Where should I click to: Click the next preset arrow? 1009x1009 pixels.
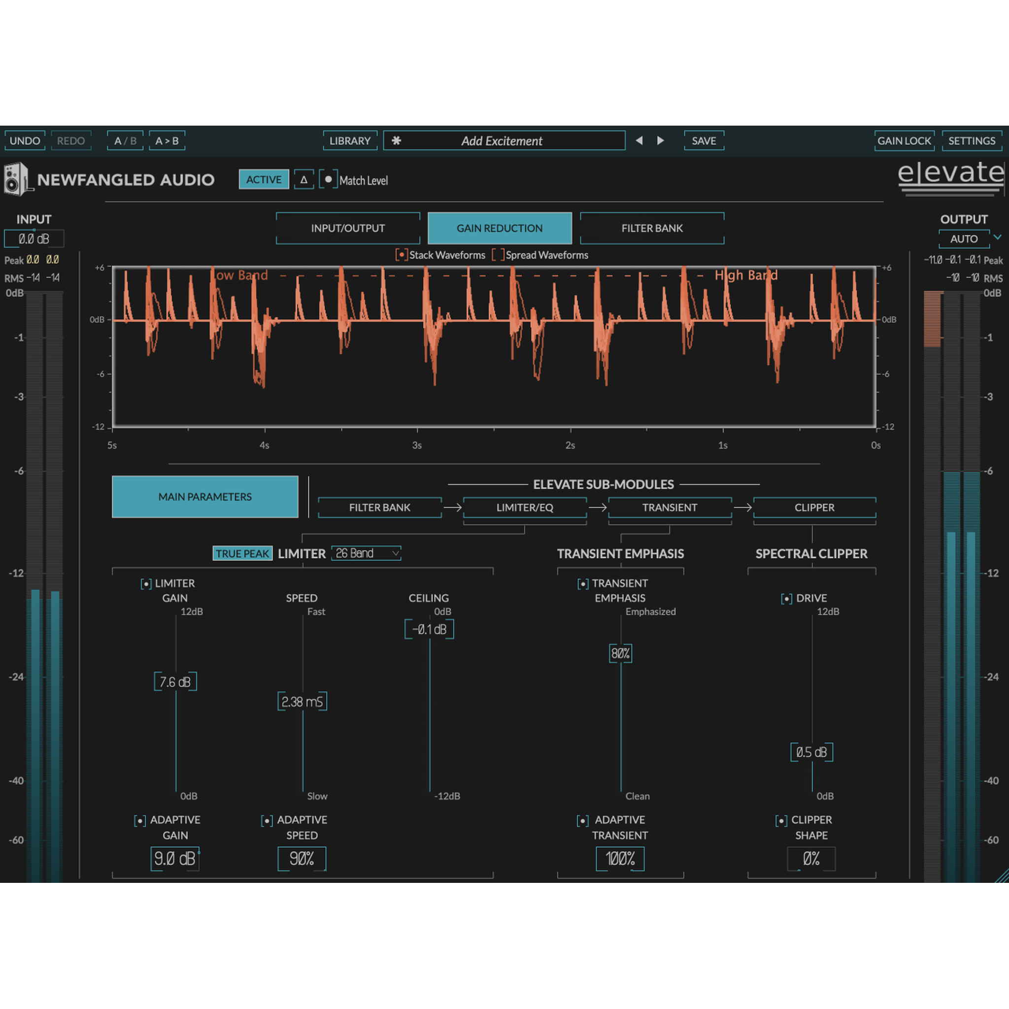click(x=661, y=140)
